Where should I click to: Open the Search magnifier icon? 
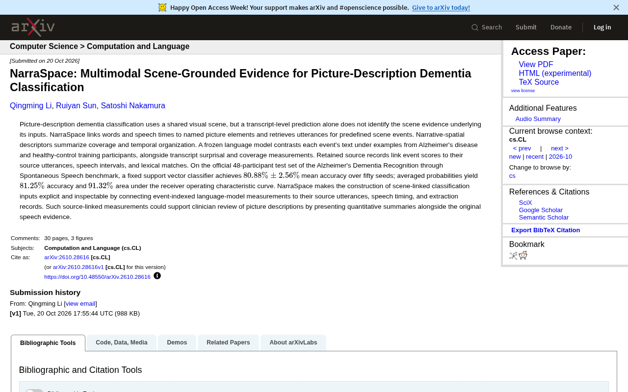475,27
